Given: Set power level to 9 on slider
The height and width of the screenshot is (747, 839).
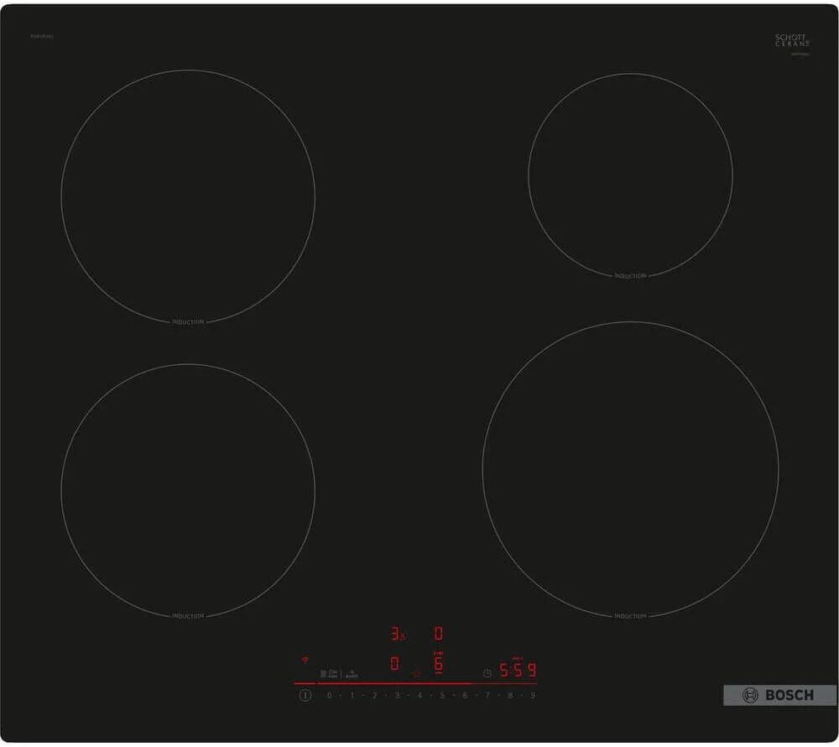Looking at the screenshot, I should click(532, 696).
